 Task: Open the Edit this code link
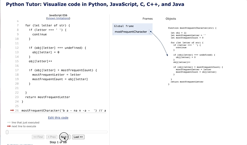coord(58,118)
